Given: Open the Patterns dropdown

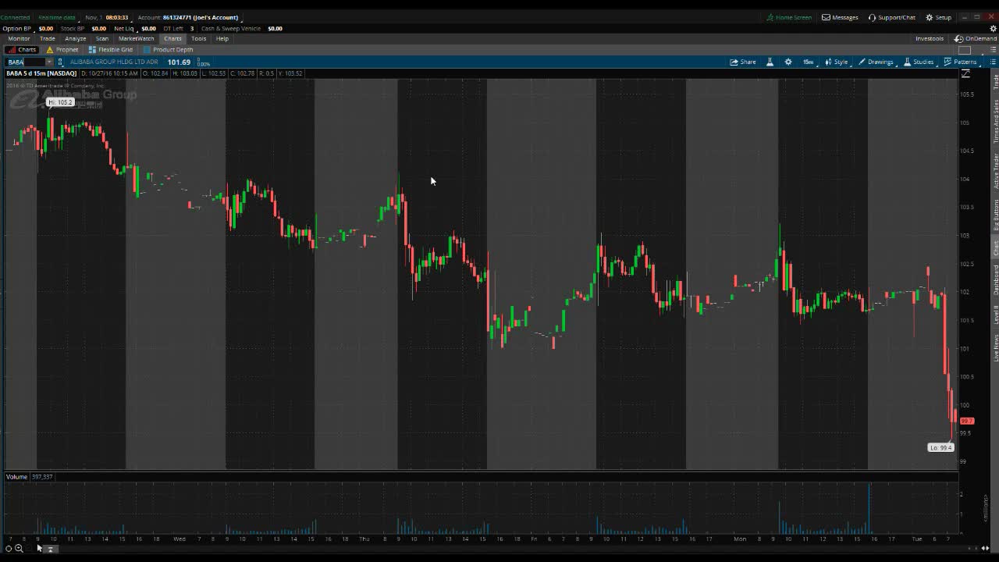Looking at the screenshot, I should 960,62.
